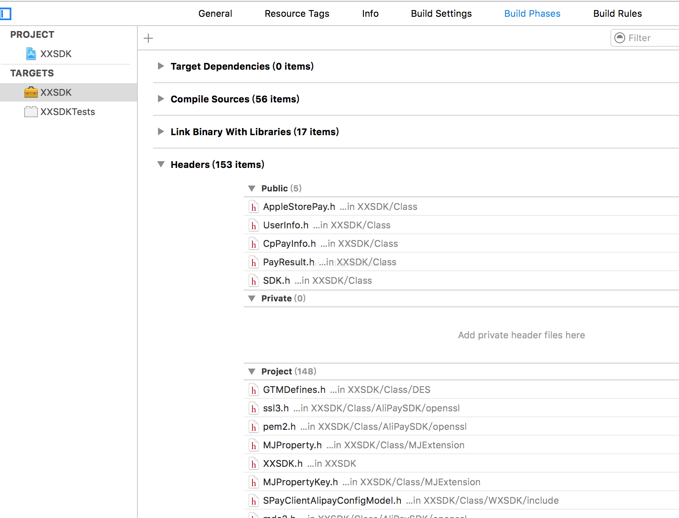
Task: Select pem2.h in Project headers
Action: tap(461, 426)
